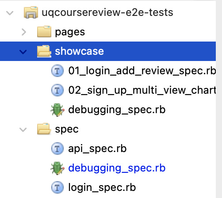Click the test icon of 02_sign_up_multi_view_chart file
Screen dimensions: 222x198
(57, 90)
